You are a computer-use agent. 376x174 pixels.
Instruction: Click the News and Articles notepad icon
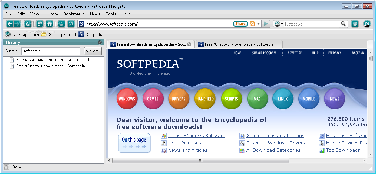[164, 150]
